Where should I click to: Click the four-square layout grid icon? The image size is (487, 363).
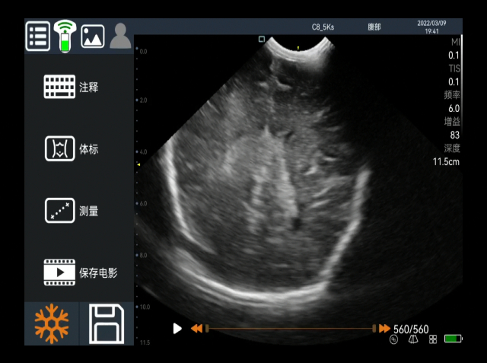coord(433,339)
